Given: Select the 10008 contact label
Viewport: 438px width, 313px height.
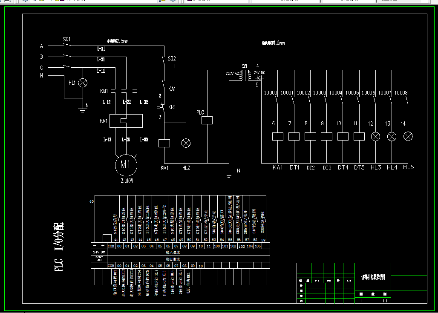Looking at the screenshot, I should (x=401, y=93).
